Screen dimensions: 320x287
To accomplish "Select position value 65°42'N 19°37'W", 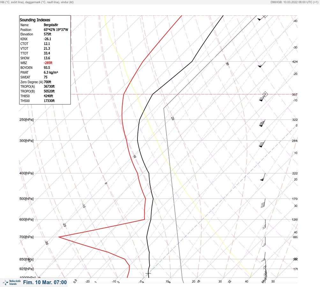I will pos(56,30).
